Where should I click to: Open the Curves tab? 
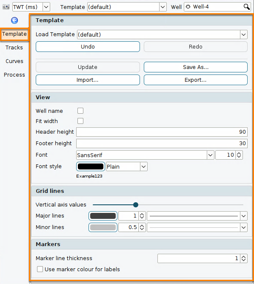(14, 61)
